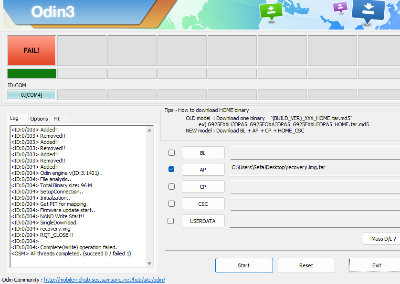The image size is (400, 284).
Task: Click the 'Tips - How to download HOME binary' heading
Action: (207, 110)
